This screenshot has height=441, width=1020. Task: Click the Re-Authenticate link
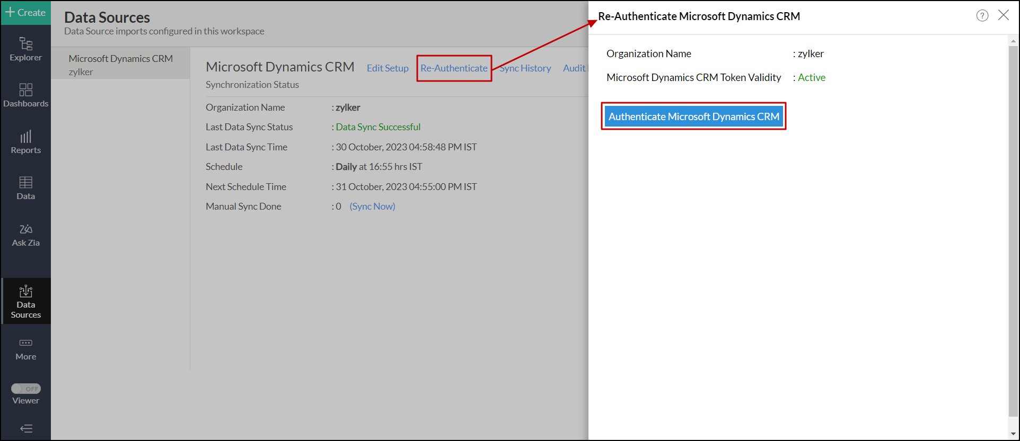[x=454, y=68]
